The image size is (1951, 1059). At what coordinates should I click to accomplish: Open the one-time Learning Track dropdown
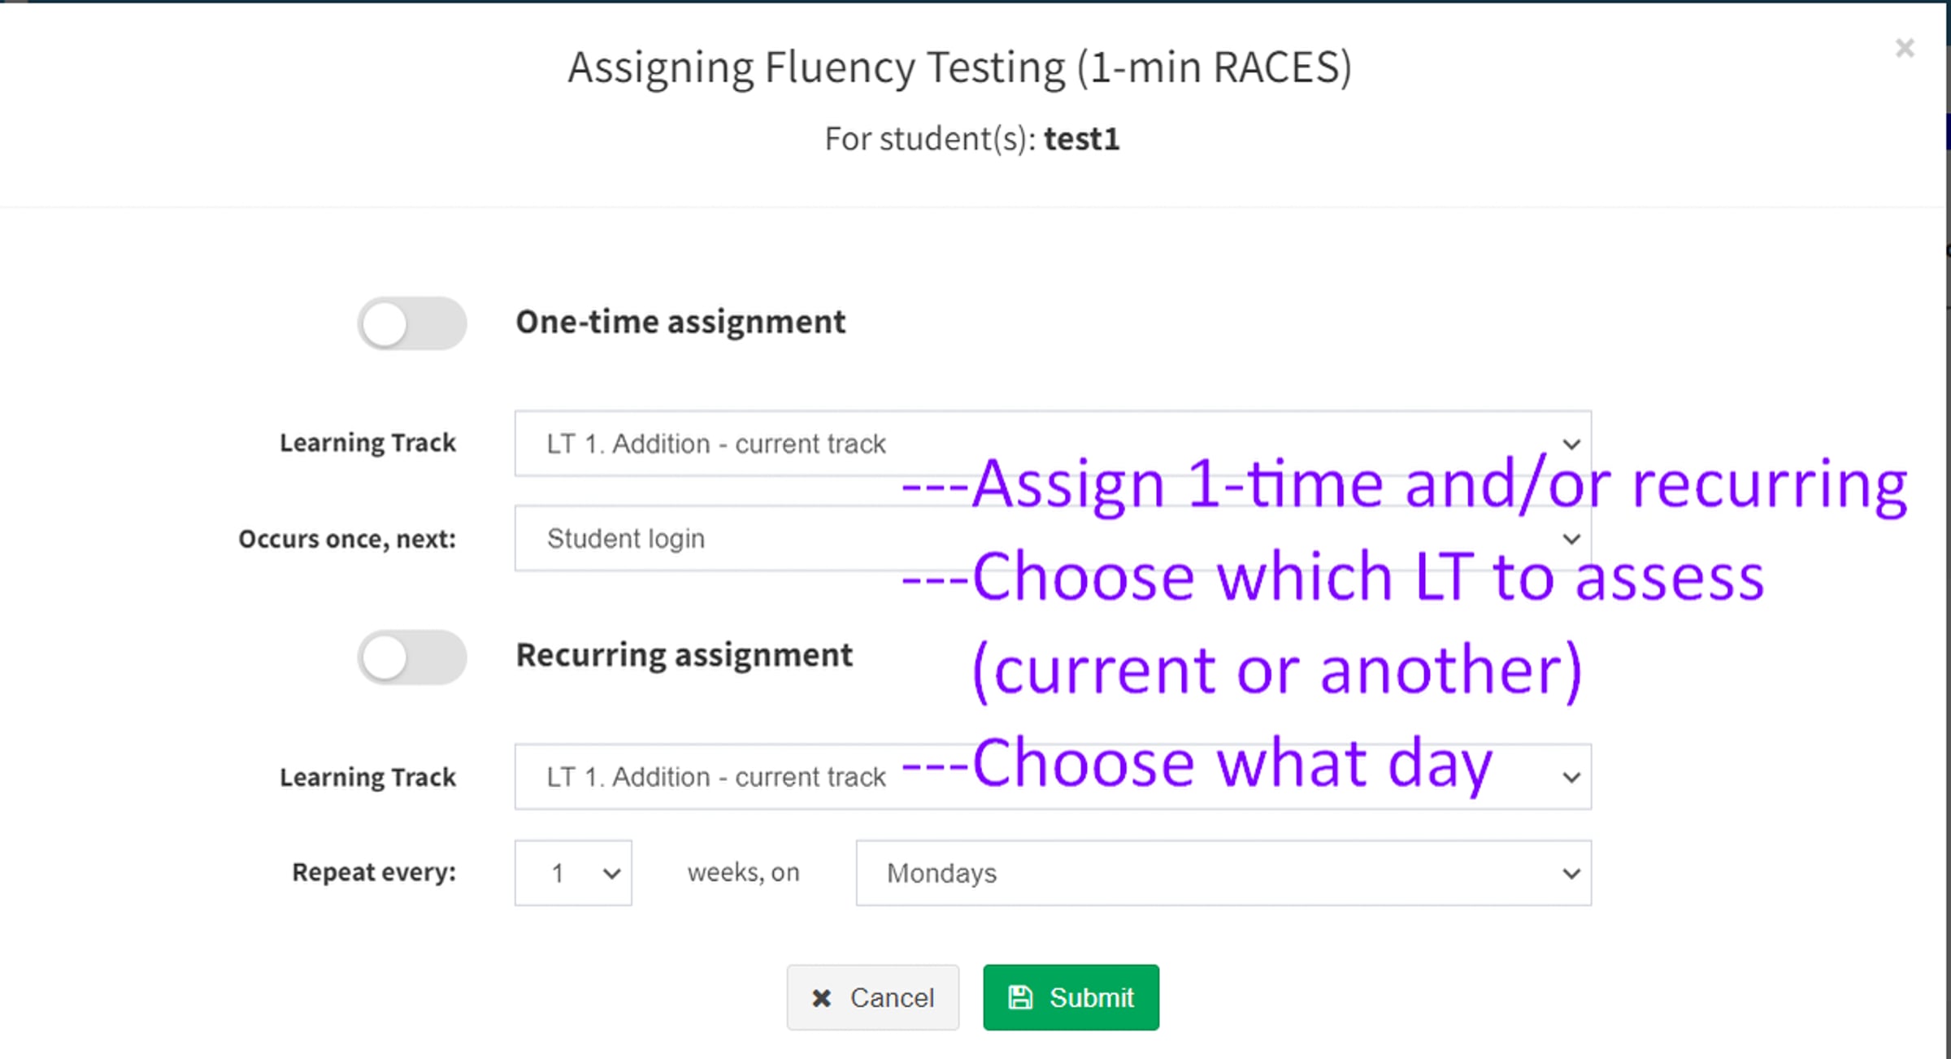tap(1053, 444)
